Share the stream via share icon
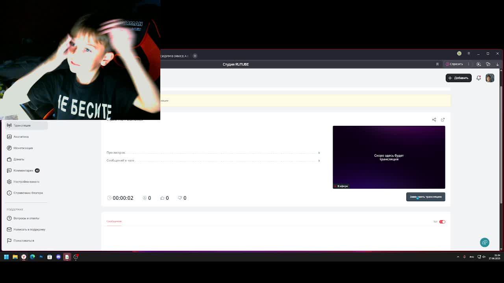Image resolution: width=504 pixels, height=283 pixels. coord(434,119)
